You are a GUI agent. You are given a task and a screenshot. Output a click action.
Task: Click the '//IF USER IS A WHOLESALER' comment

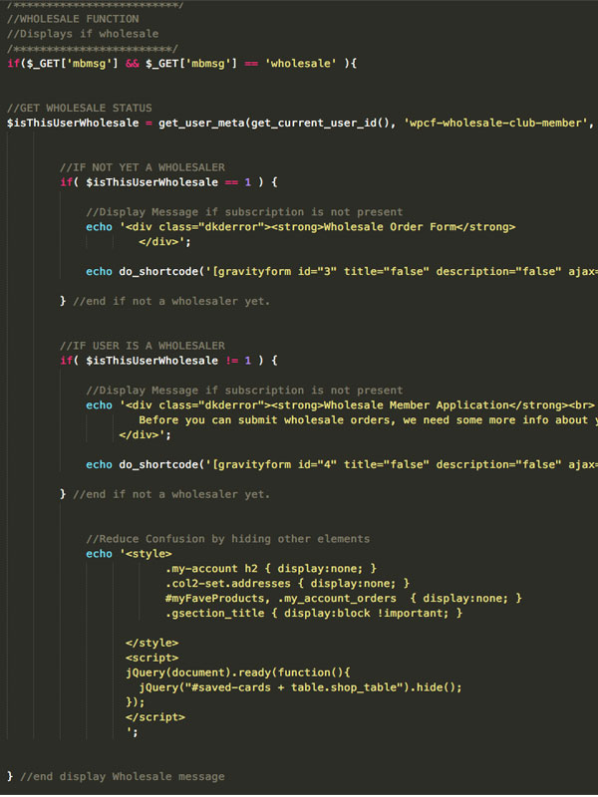pyautogui.click(x=142, y=346)
